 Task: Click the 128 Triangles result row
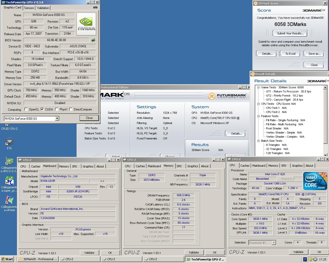(x=278, y=153)
